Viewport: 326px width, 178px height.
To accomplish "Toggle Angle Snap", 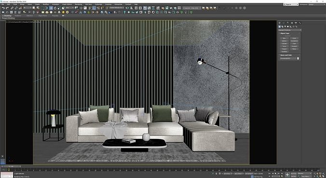I will (94, 8).
